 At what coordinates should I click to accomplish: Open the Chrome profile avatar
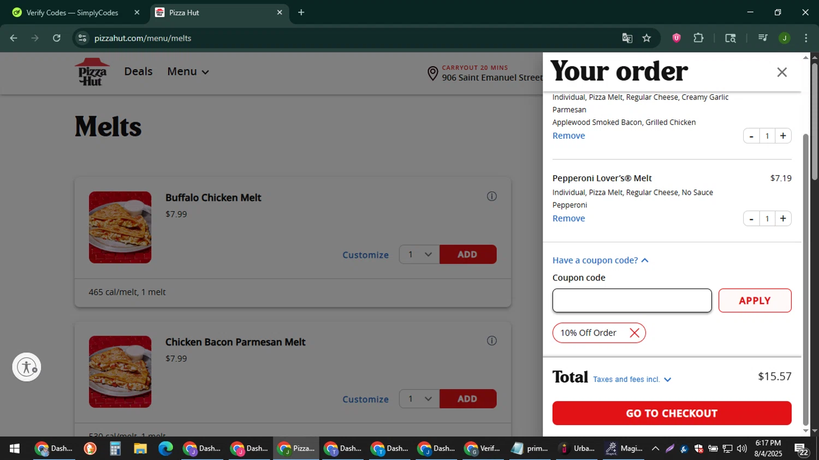click(785, 38)
